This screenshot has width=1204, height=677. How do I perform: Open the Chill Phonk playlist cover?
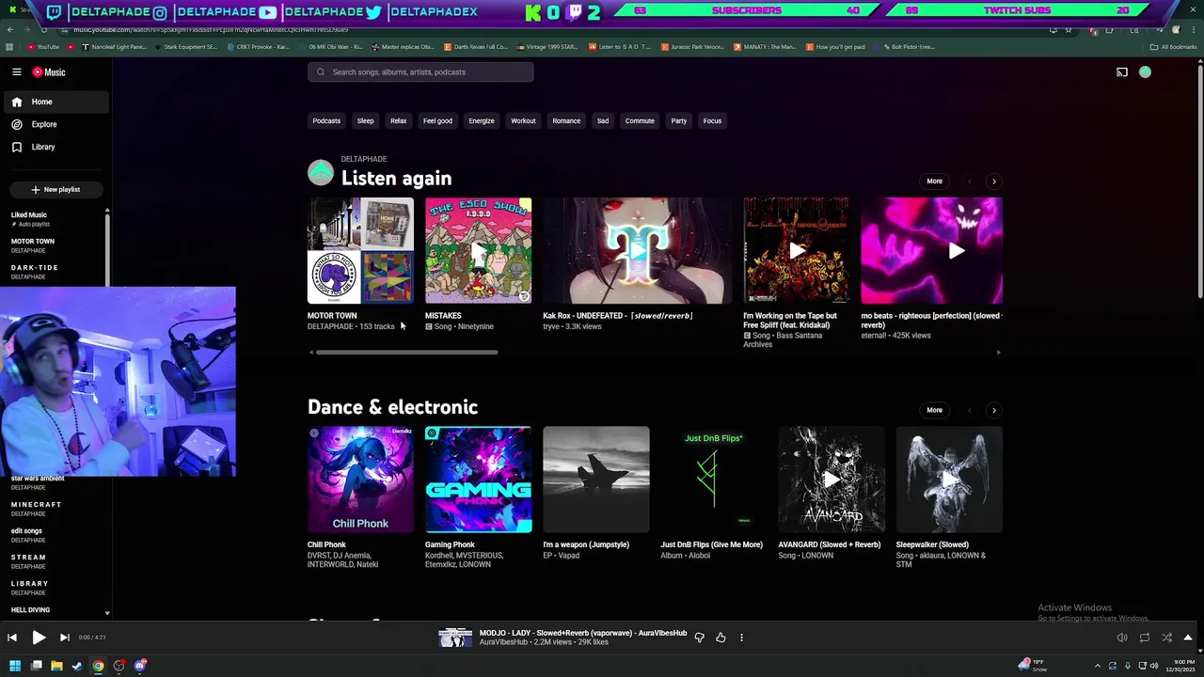click(x=360, y=480)
